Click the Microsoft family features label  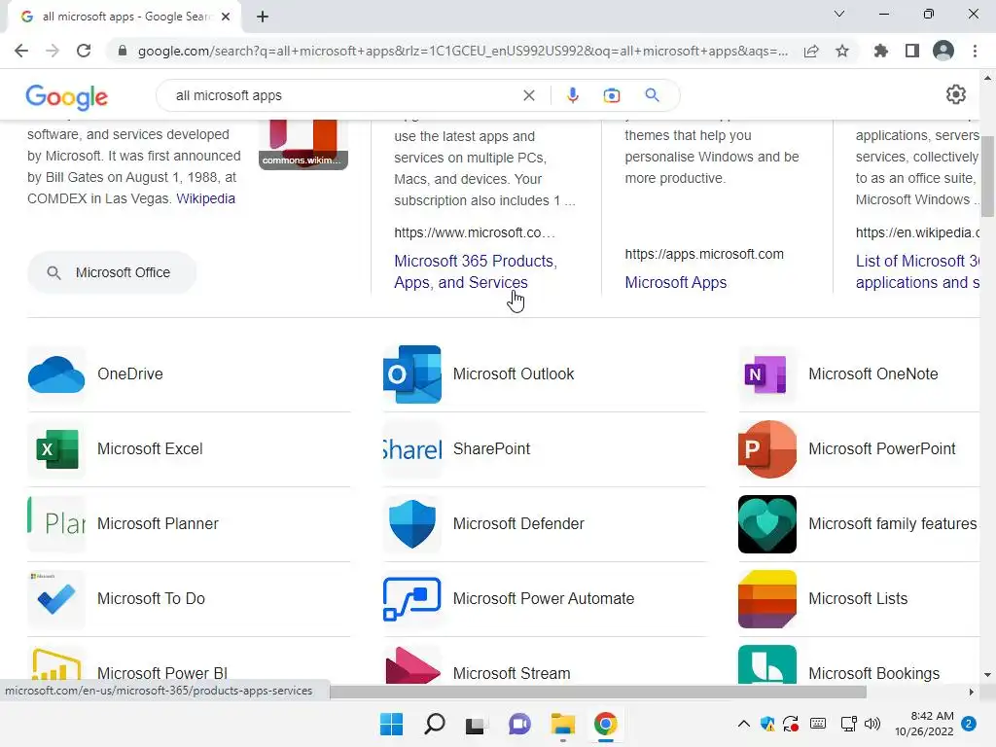[x=893, y=524]
